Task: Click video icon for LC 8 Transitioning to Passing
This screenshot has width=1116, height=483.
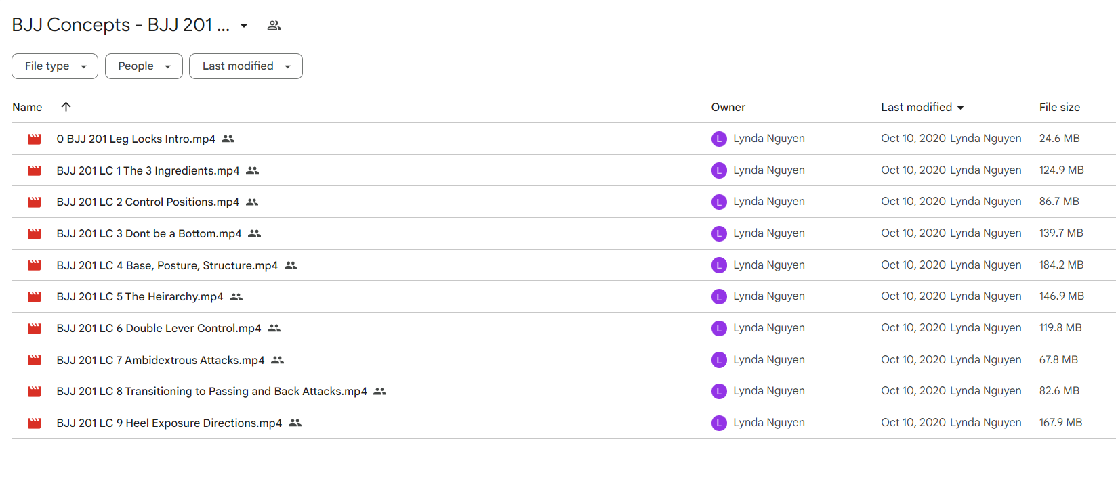Action: pos(35,391)
